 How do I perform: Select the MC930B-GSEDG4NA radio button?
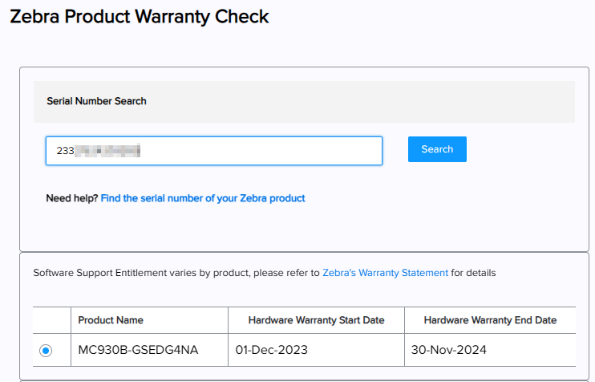tap(46, 351)
